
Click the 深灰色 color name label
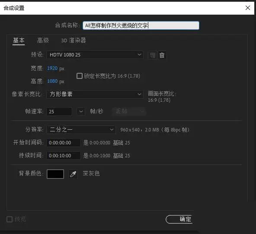(91, 174)
